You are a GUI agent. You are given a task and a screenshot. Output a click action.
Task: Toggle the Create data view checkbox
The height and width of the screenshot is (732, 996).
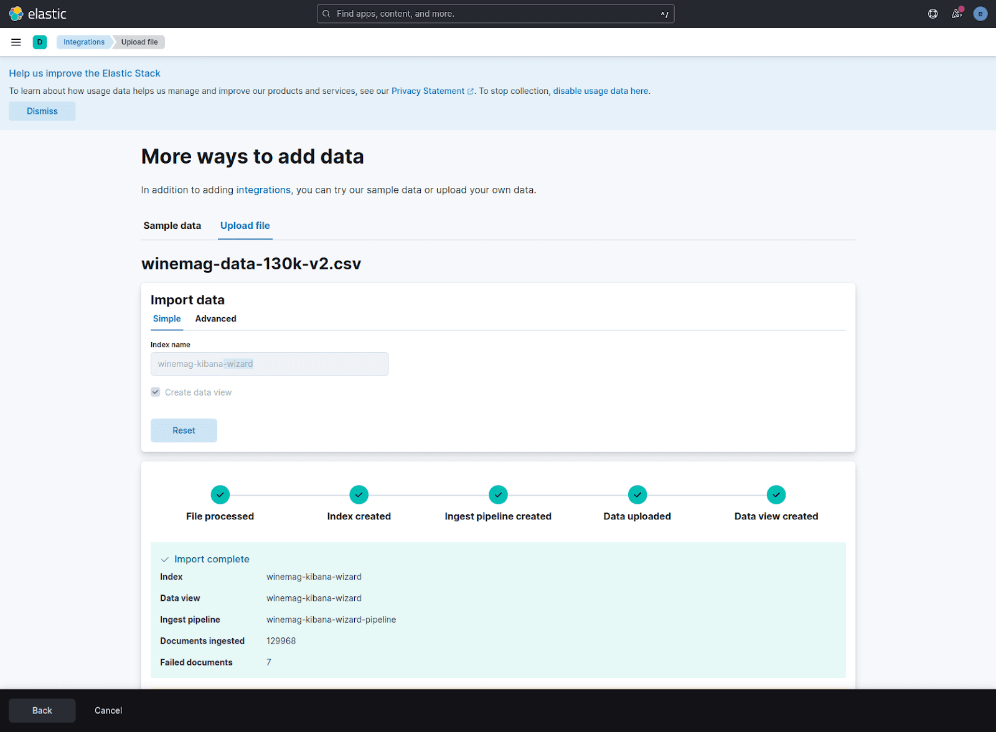155,392
